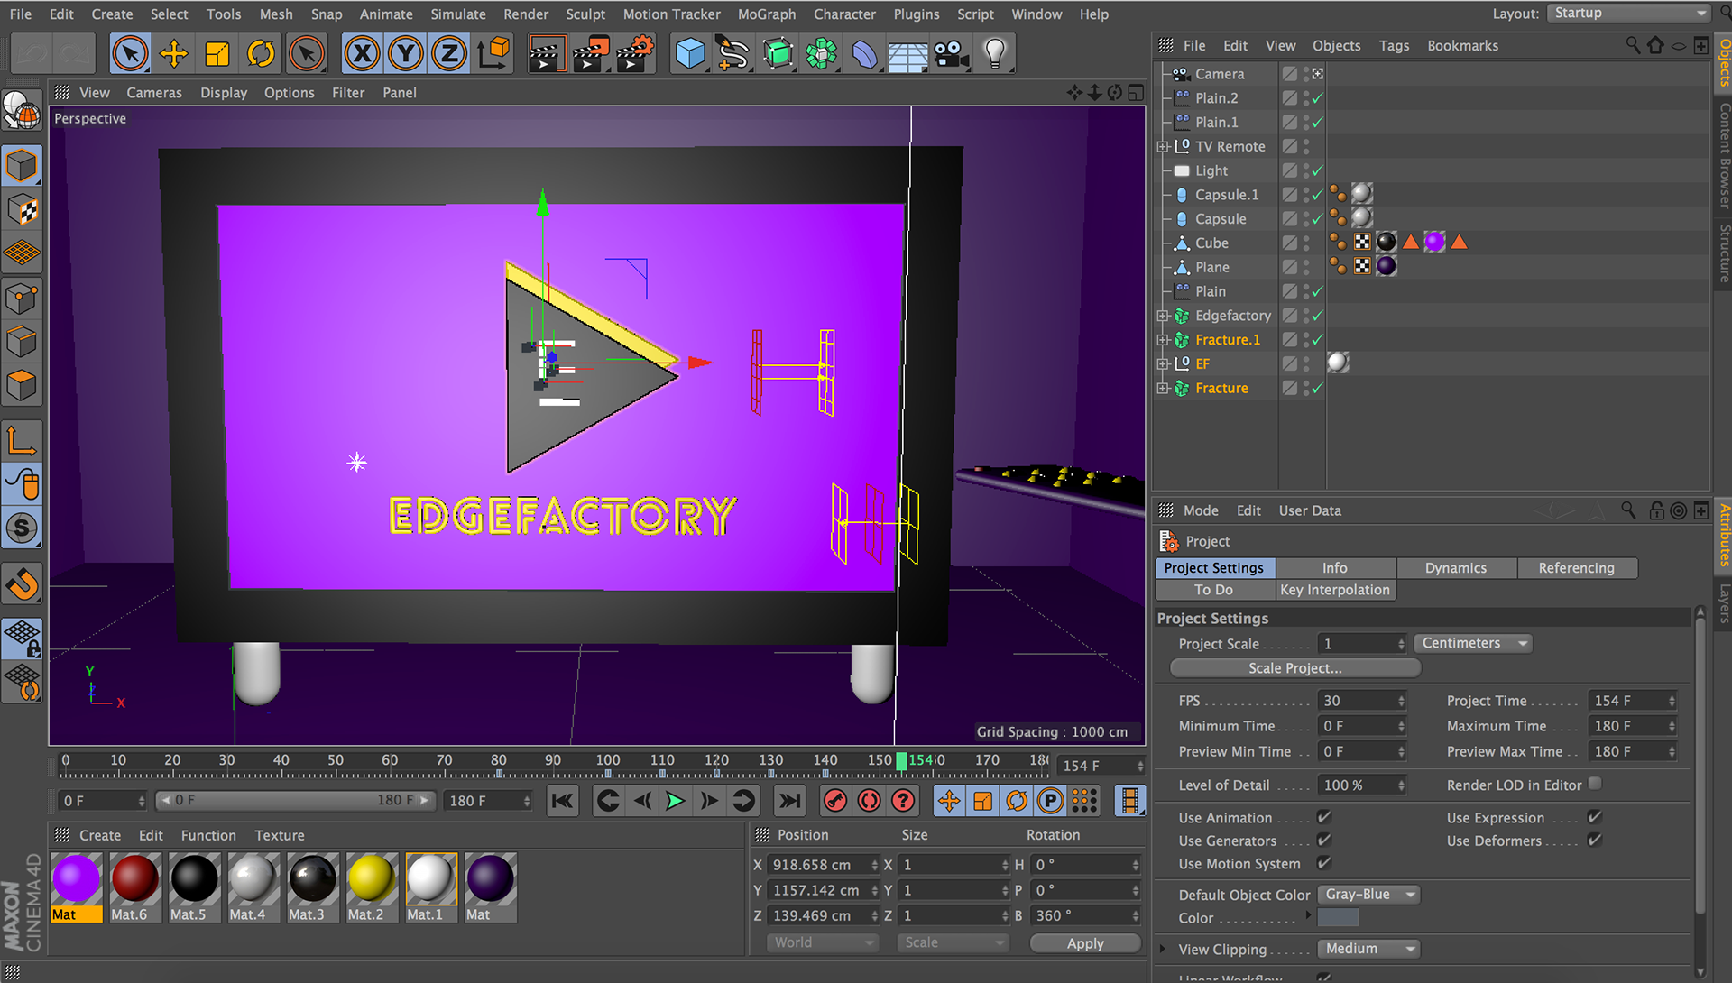The width and height of the screenshot is (1732, 983).
Task: Select the yellow Mat.2 material swatch
Action: click(x=370, y=879)
